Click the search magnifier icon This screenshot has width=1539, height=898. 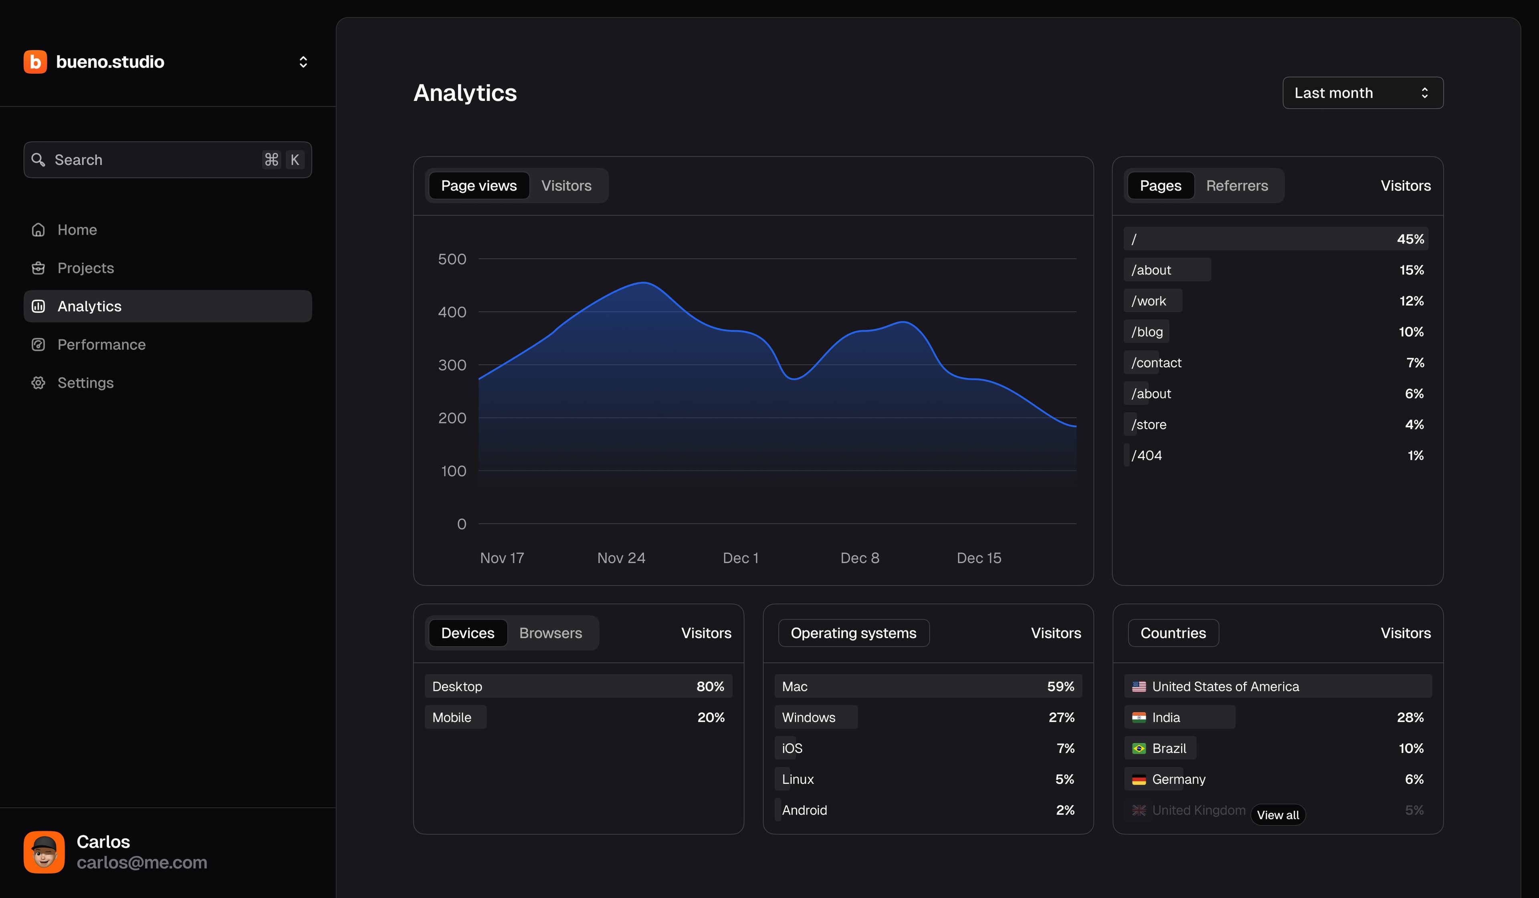click(38, 159)
